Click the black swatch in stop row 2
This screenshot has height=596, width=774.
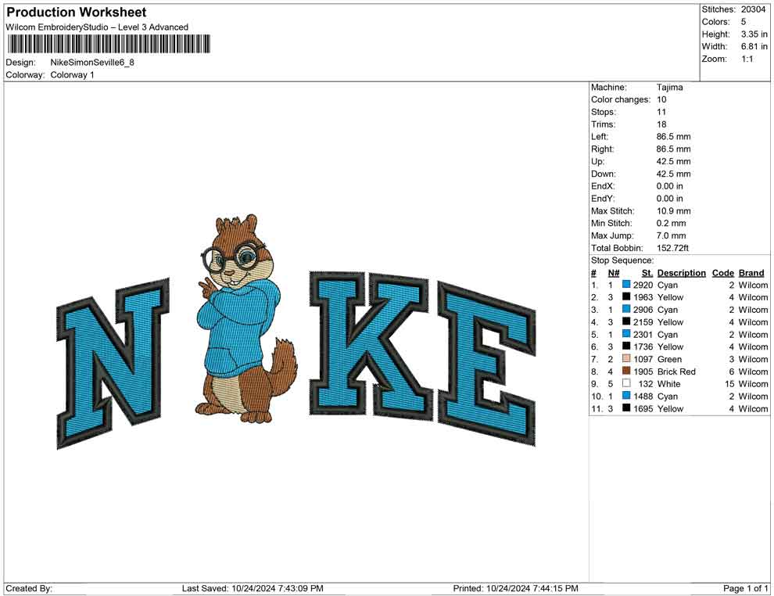[626, 296]
